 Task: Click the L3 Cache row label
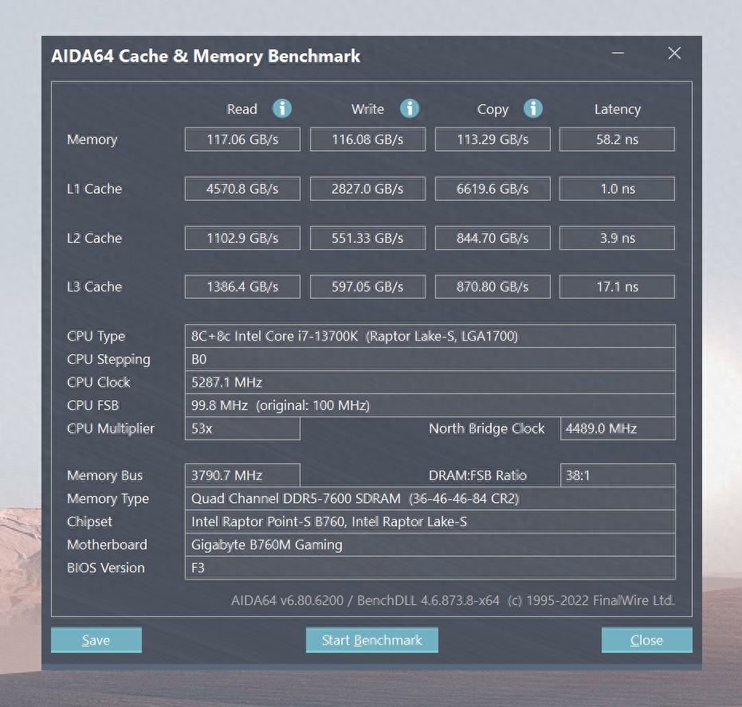95,287
